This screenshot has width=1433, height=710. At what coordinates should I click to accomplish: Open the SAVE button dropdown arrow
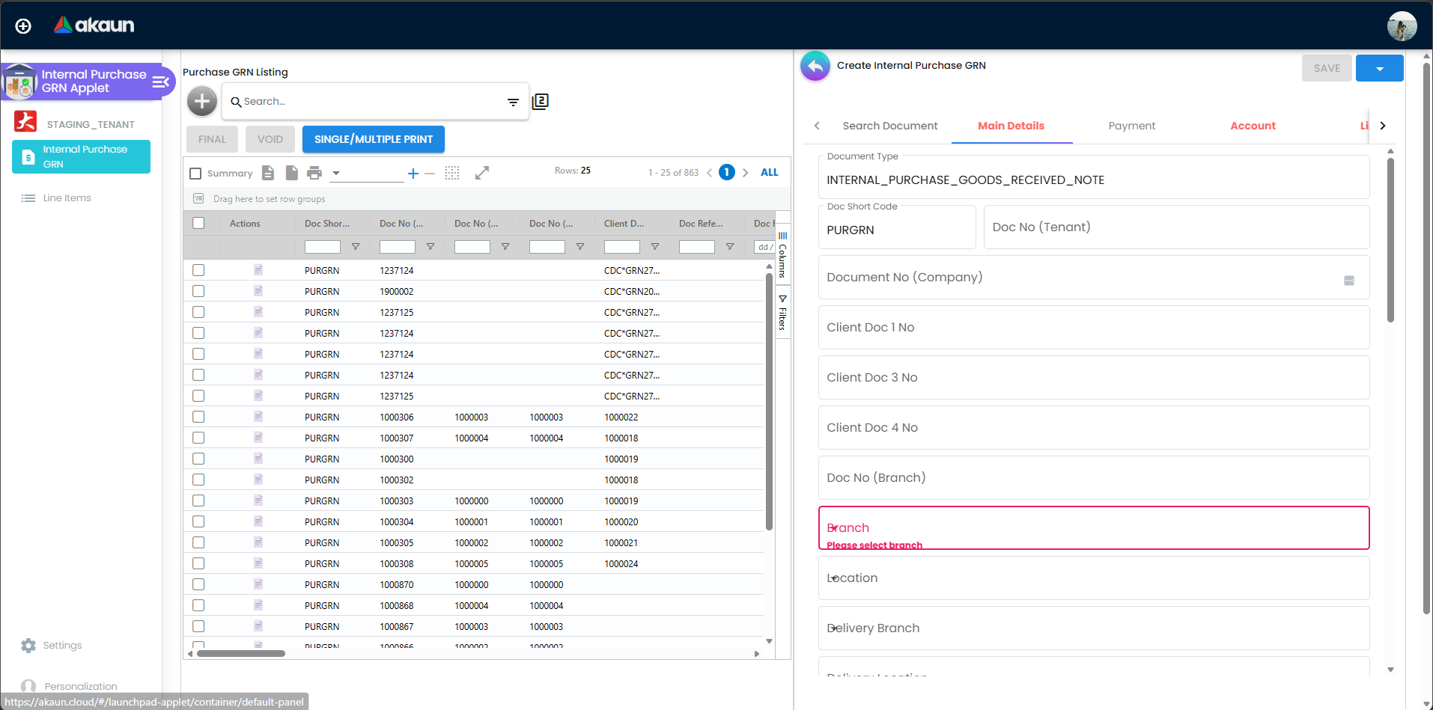tap(1378, 67)
